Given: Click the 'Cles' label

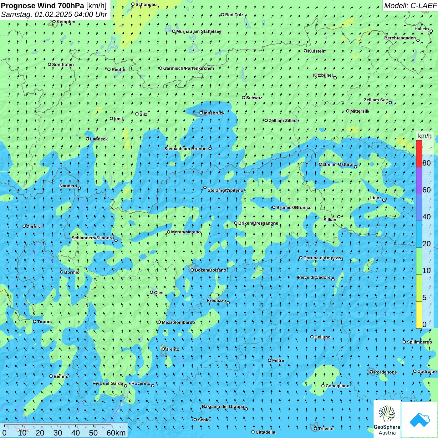Looking at the screenshot, I should (159, 293).
